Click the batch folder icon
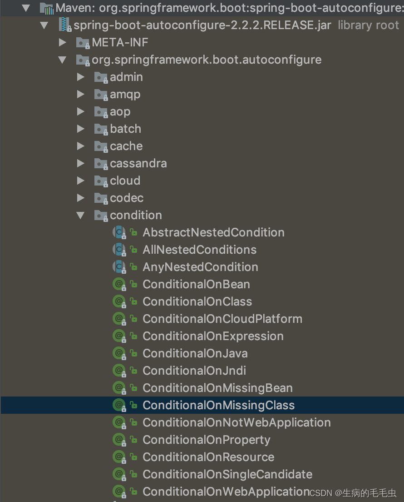Screen dimensions: 404x502 (x=101, y=129)
